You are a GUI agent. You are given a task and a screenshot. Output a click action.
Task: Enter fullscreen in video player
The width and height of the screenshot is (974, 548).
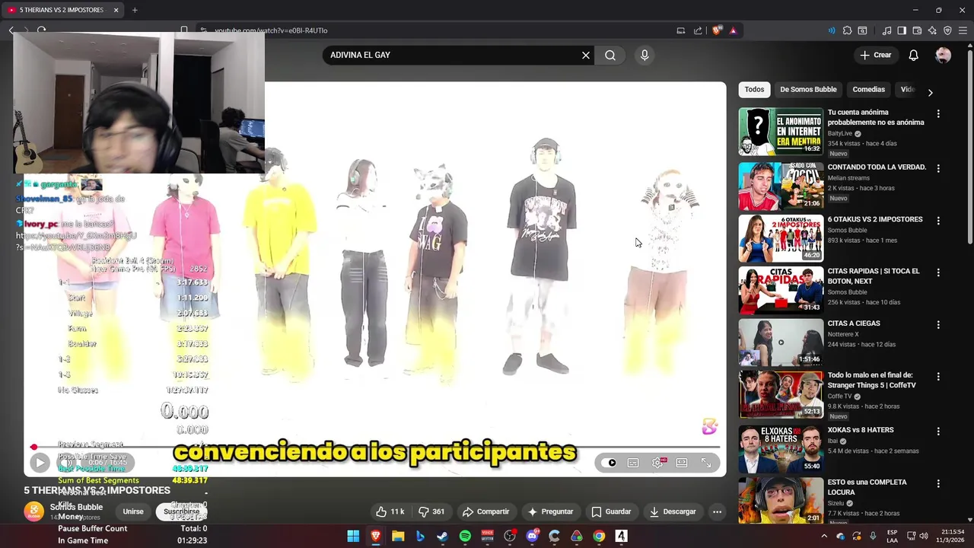pyautogui.click(x=706, y=463)
